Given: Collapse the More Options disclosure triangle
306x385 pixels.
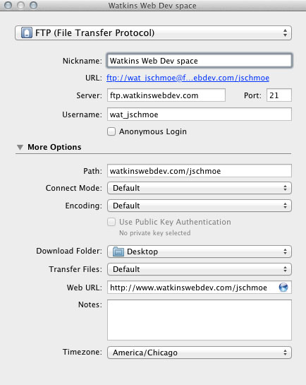Looking at the screenshot, I should [x=20, y=147].
